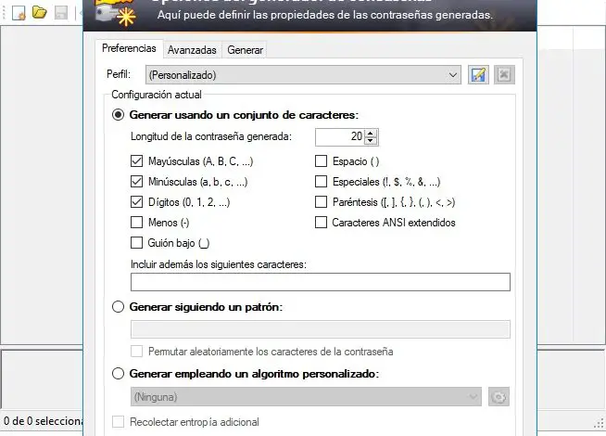Increase password length with the up arrow

click(x=371, y=133)
